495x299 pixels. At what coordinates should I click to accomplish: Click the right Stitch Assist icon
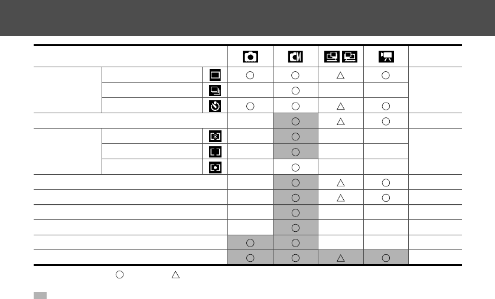pos(349,57)
